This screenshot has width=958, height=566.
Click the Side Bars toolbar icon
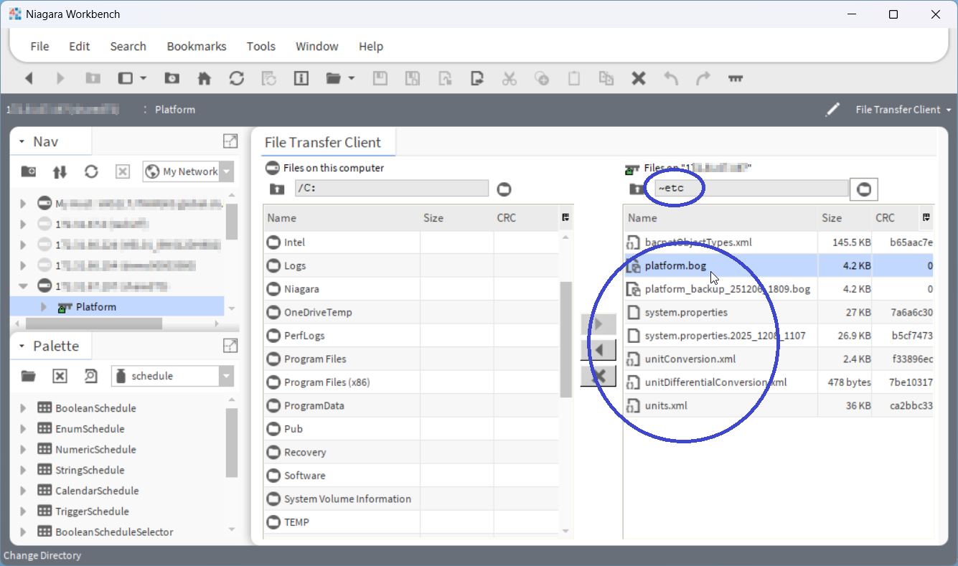[126, 78]
